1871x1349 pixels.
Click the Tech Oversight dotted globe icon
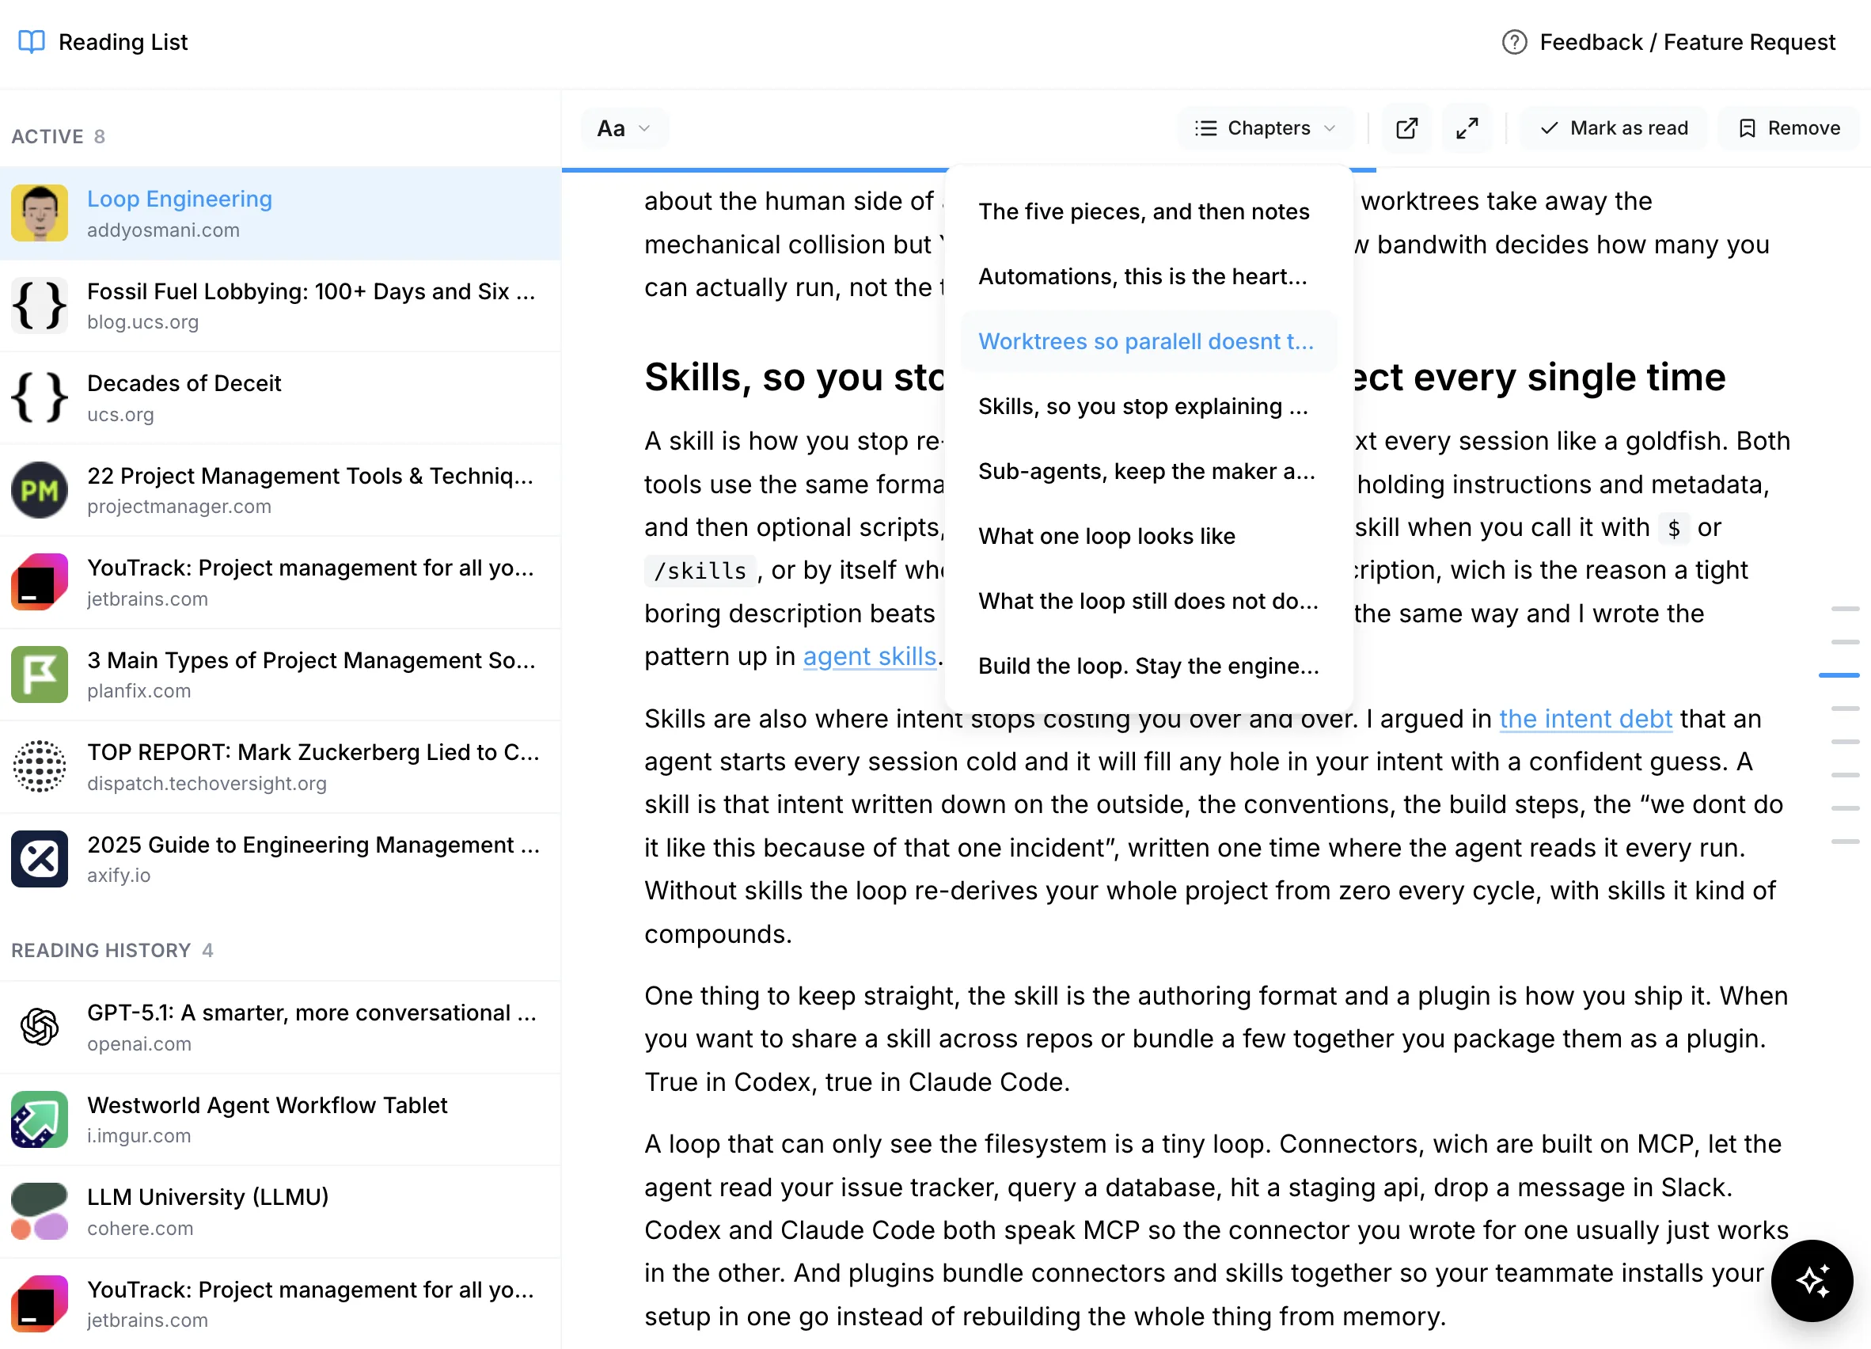click(x=40, y=766)
